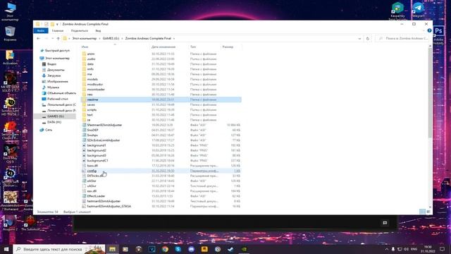Select the EffectLoader asi file
Screen dimensions: 451x254
pyautogui.click(x=96, y=196)
